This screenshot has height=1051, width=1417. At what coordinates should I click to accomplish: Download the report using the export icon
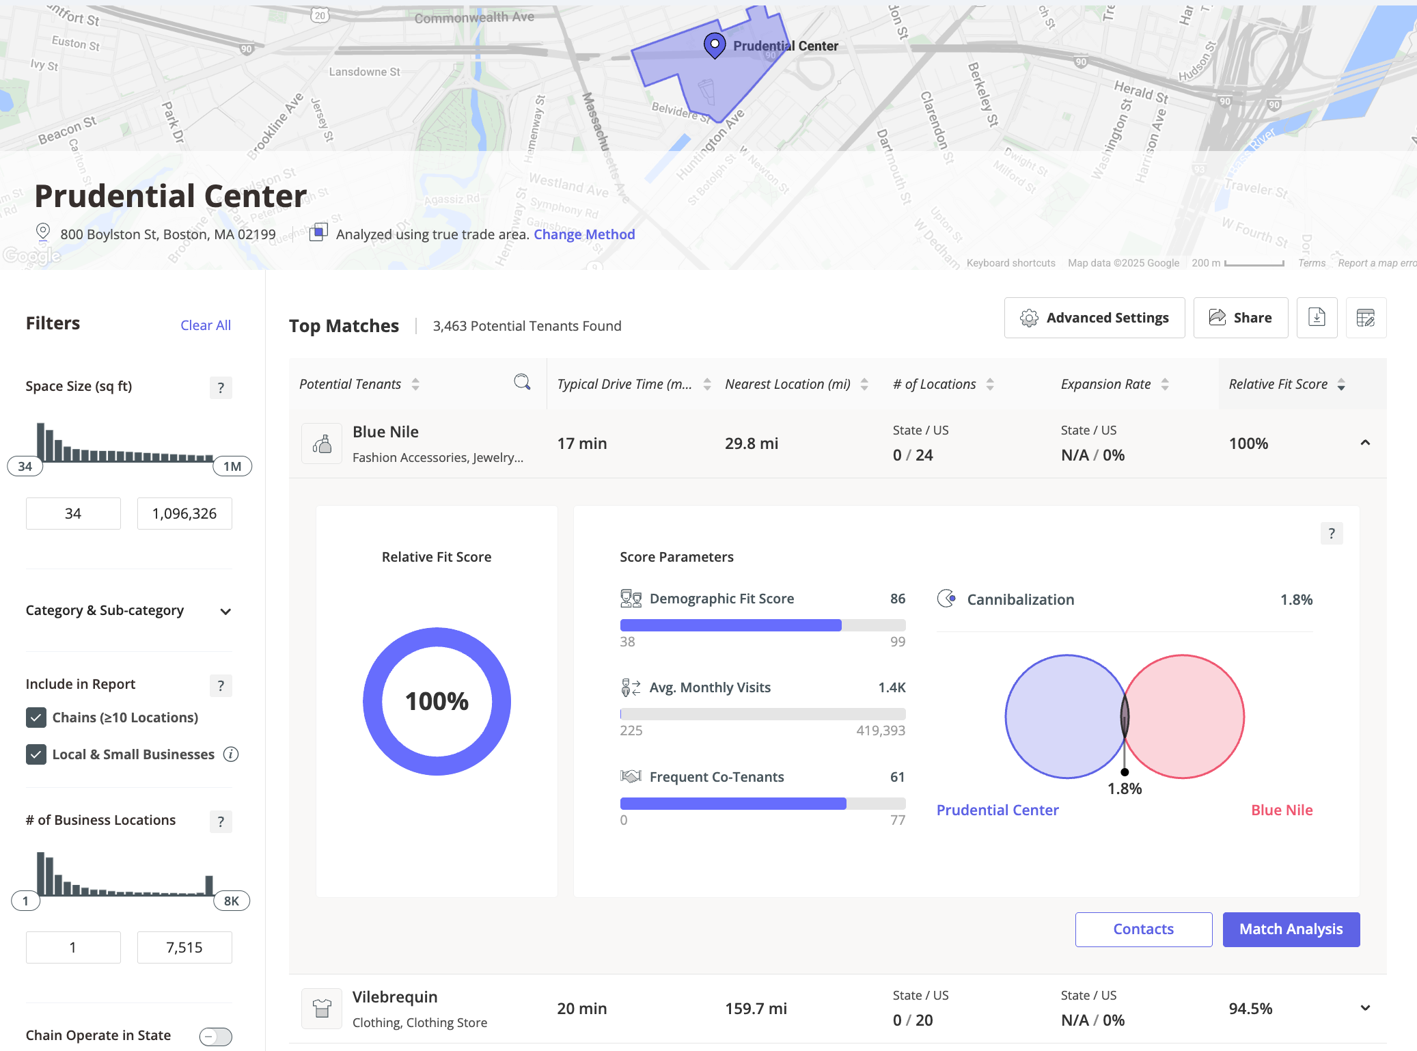[1317, 317]
